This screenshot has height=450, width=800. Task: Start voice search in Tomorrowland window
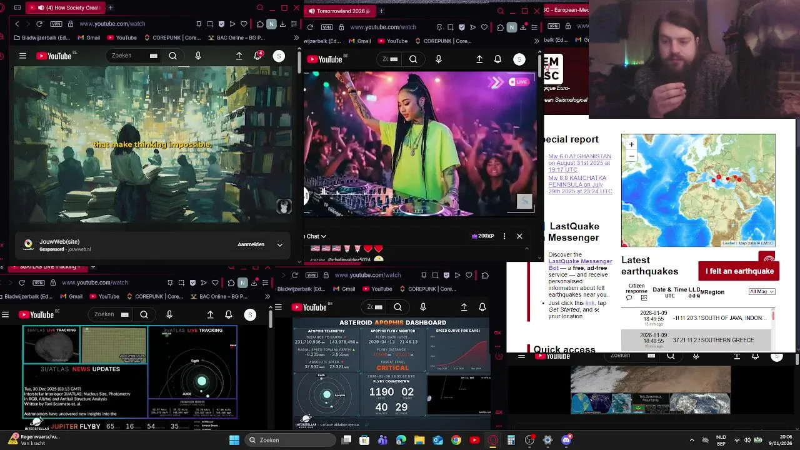438,59
